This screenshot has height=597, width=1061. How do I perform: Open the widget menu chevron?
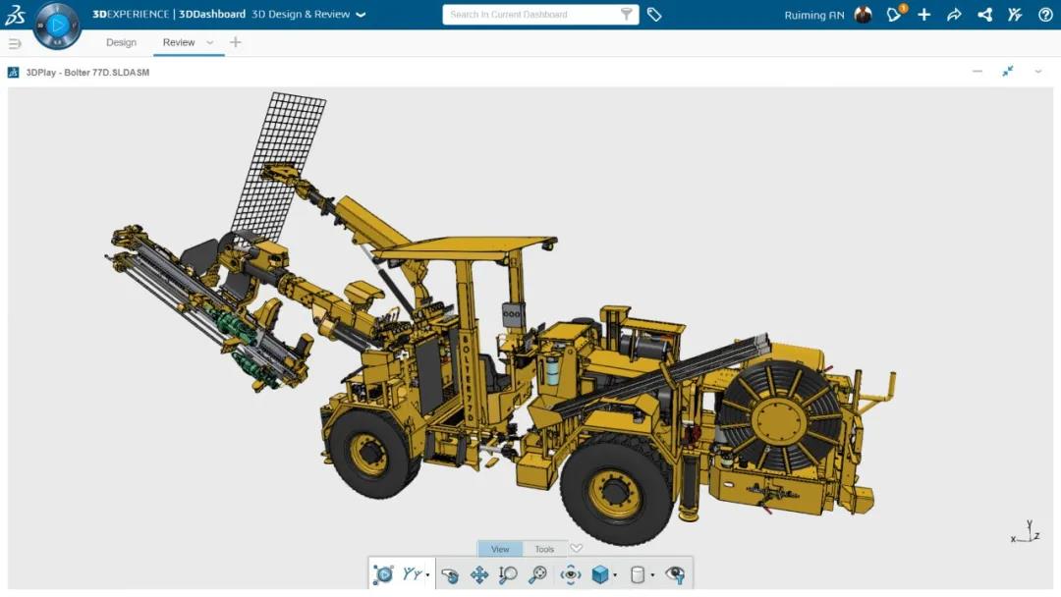pos(1038,71)
